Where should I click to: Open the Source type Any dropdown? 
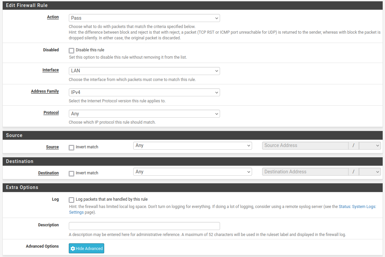192,146
